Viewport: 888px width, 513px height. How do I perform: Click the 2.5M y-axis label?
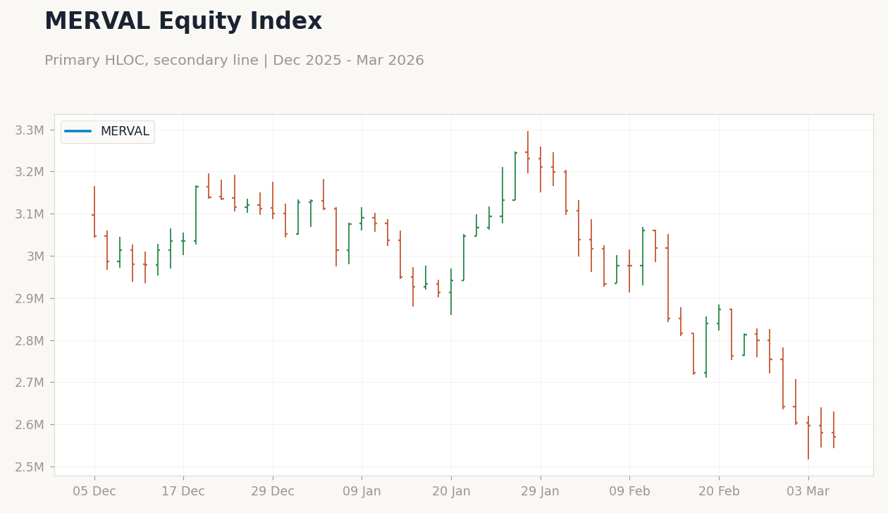pos(30,466)
